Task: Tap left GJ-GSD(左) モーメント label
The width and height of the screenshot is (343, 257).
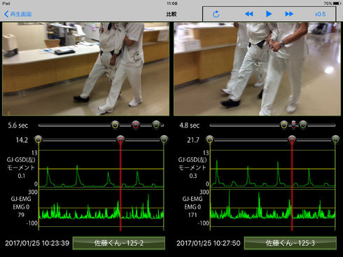Action: pos(21,164)
